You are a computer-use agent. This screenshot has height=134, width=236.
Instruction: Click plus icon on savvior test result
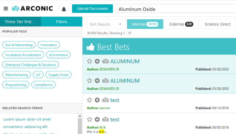coord(97,100)
